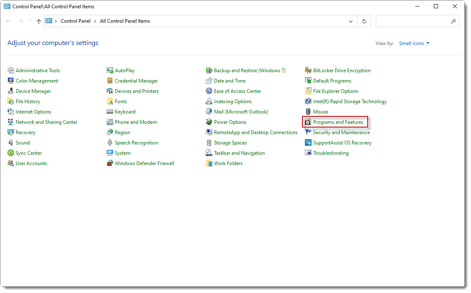Click the Credential Manager icon
Image resolution: width=471 pixels, height=293 pixels.
110,80
